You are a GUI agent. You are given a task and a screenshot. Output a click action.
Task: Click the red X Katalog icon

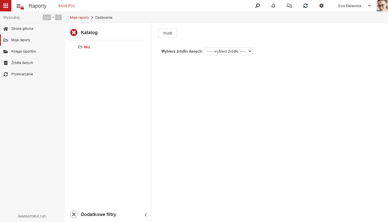pos(74,33)
